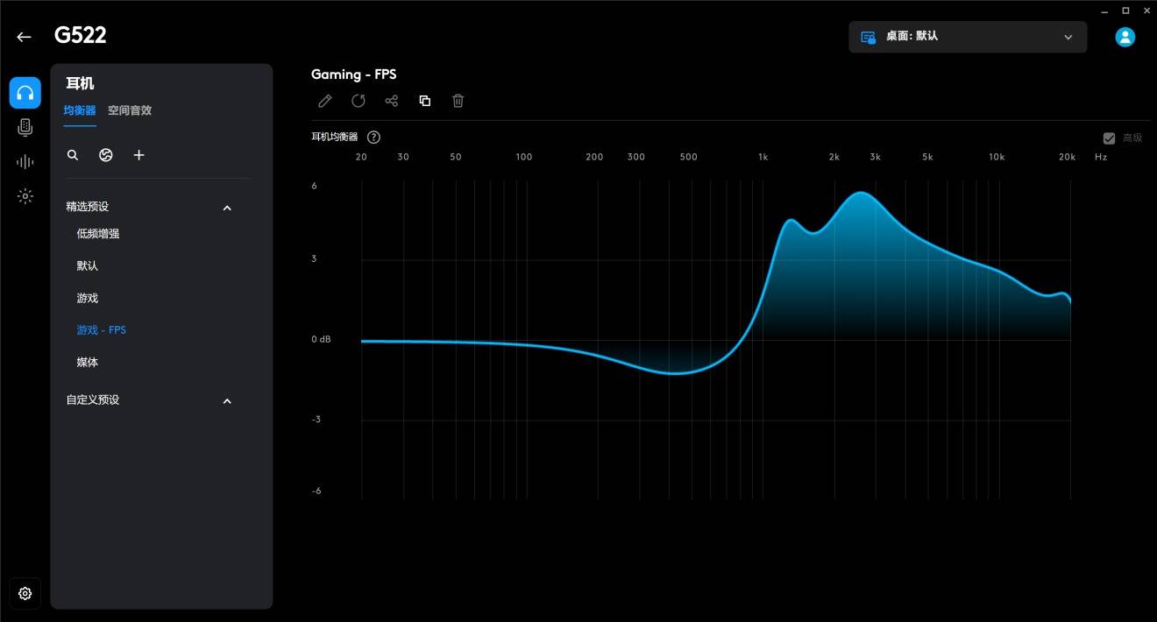1157x622 pixels.
Task: Open the equalizer help question mark
Action: click(374, 137)
